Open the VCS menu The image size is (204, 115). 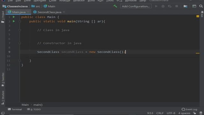[x=119, y=1]
